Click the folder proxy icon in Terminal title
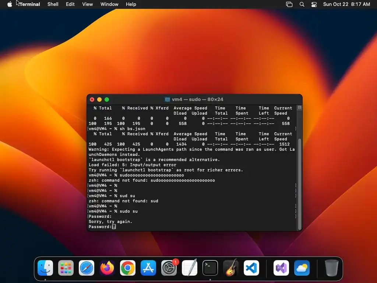This screenshot has height=283, width=377. pos(167,99)
